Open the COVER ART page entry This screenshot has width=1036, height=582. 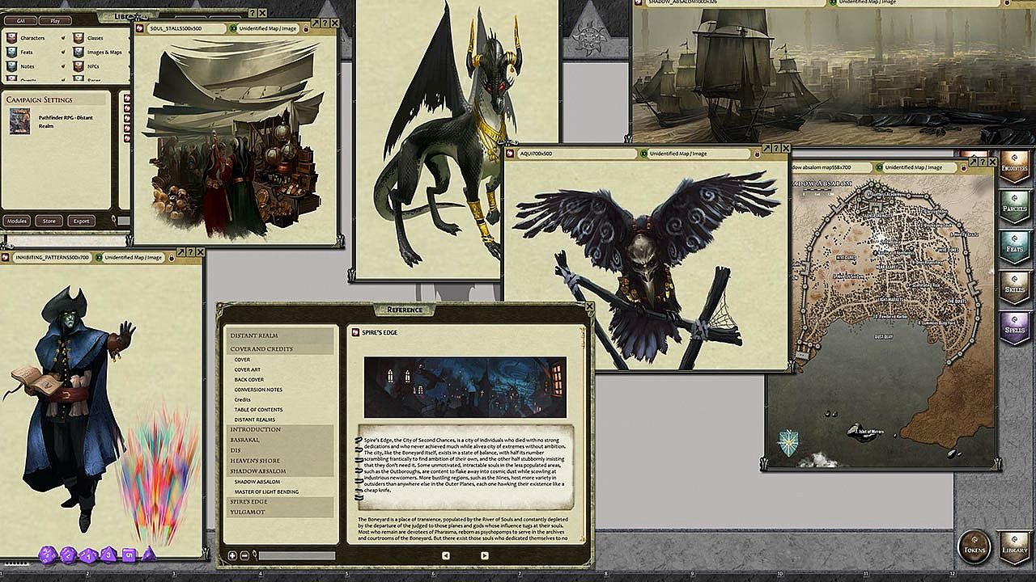(x=247, y=369)
